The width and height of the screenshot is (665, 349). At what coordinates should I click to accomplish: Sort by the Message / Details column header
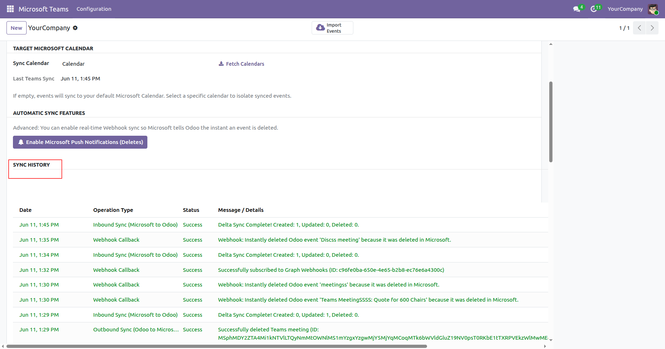(x=241, y=210)
